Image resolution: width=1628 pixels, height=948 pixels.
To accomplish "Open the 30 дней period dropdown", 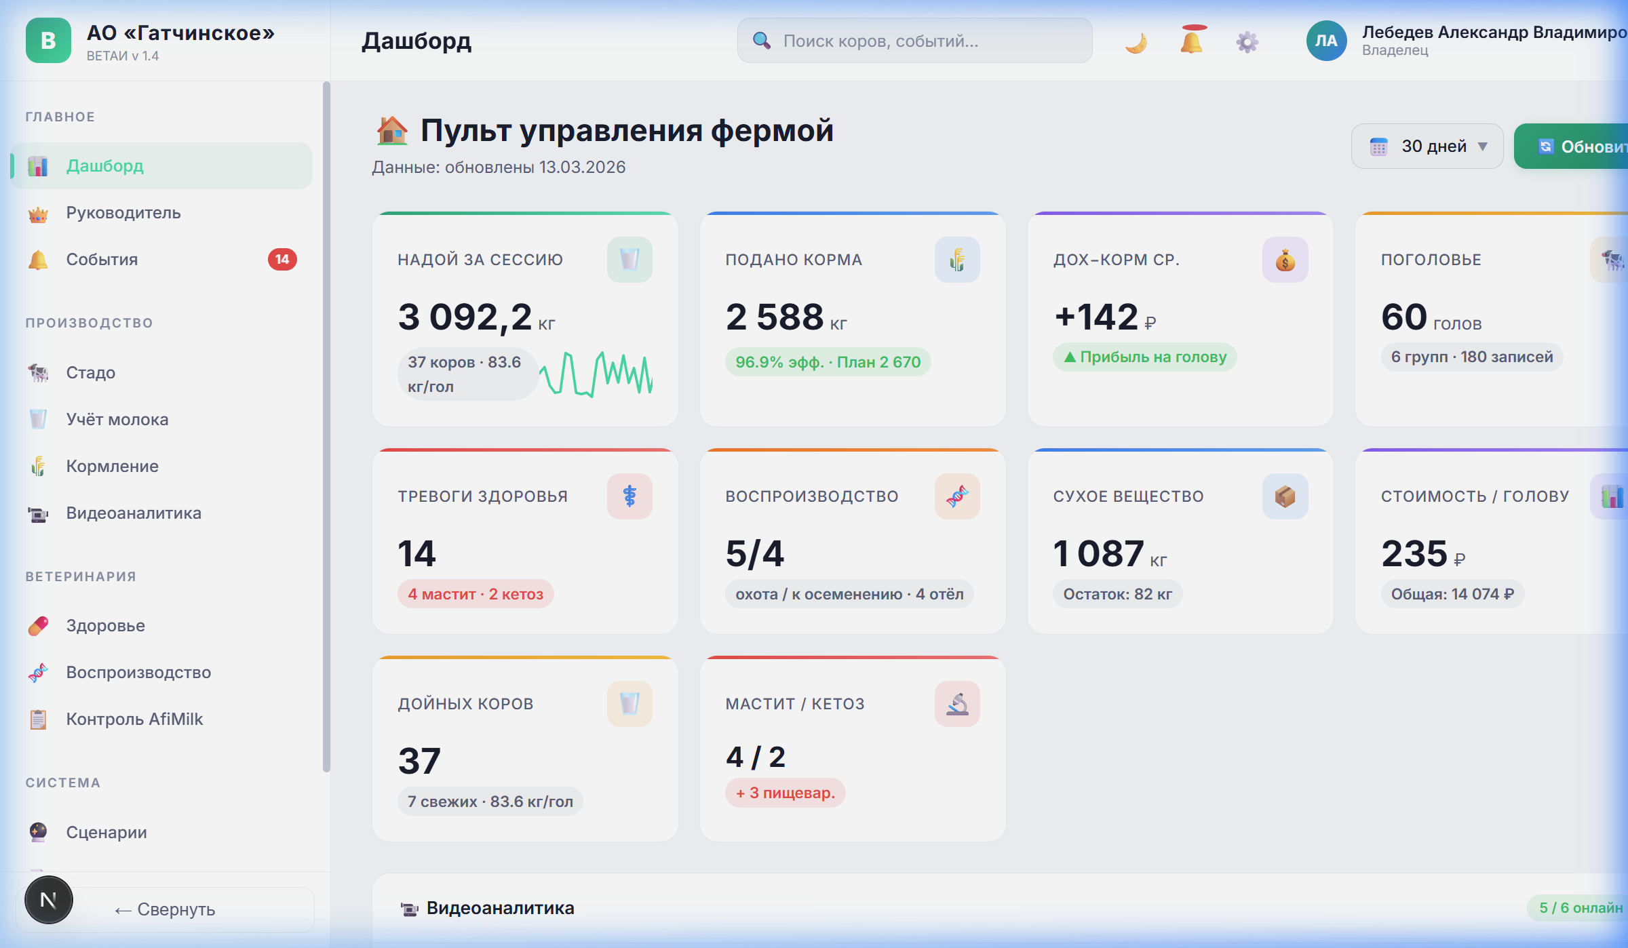I will [x=1426, y=146].
